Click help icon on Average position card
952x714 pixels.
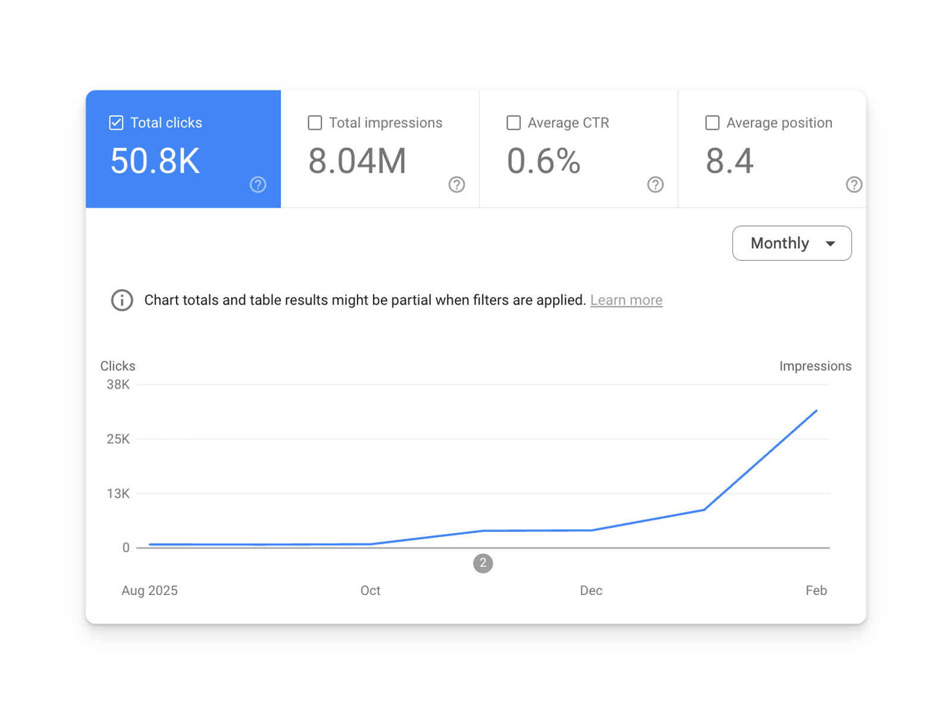[x=854, y=184]
